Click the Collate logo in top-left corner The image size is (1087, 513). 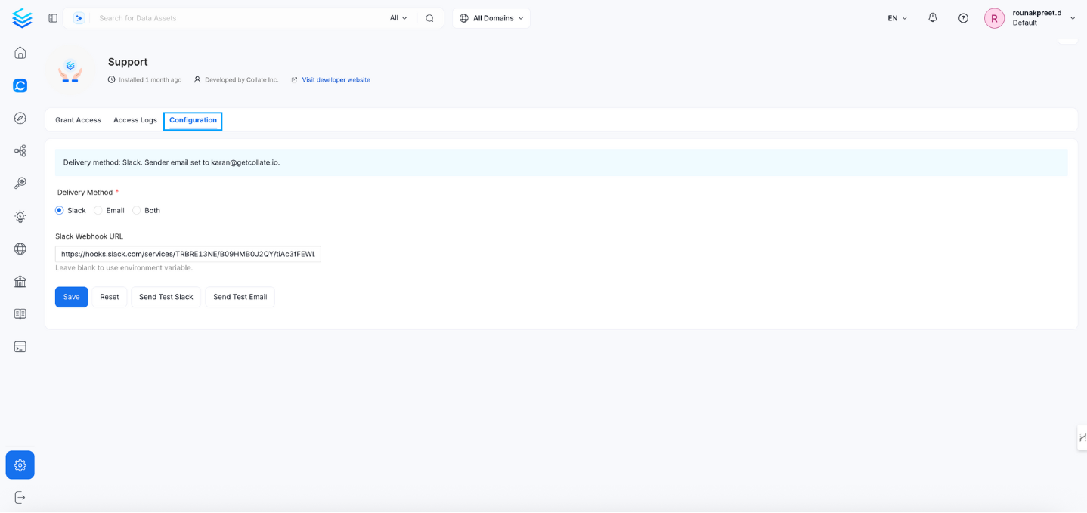pos(22,18)
